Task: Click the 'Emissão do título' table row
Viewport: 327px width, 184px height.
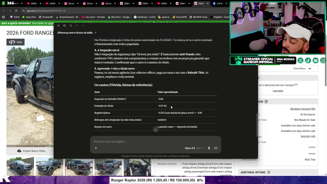Action: pos(156,106)
